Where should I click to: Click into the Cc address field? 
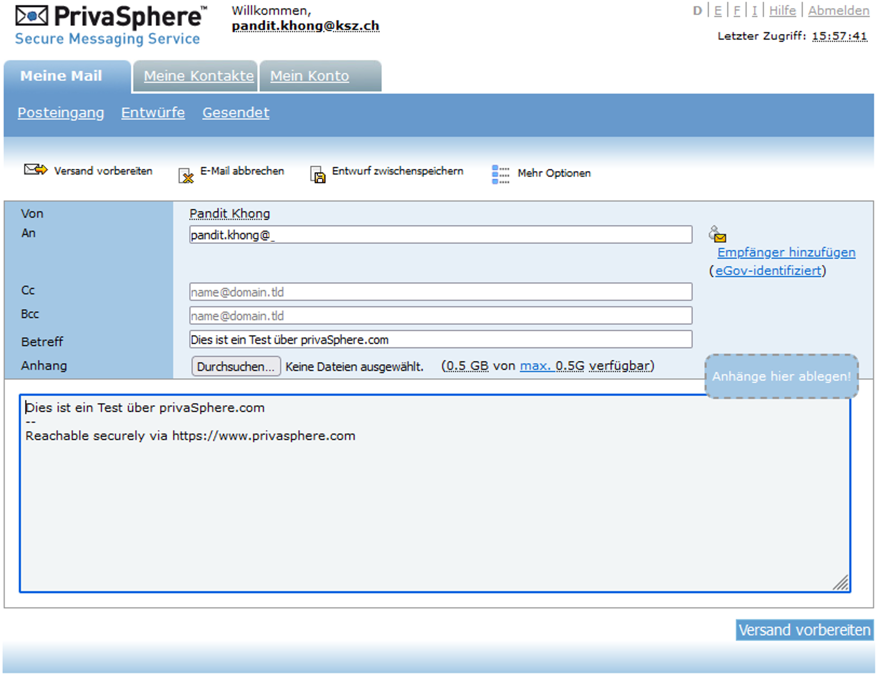pyautogui.click(x=440, y=292)
